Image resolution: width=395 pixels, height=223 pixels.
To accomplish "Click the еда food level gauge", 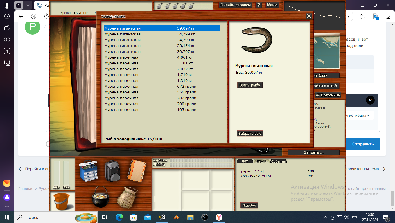I will [x=56, y=174].
